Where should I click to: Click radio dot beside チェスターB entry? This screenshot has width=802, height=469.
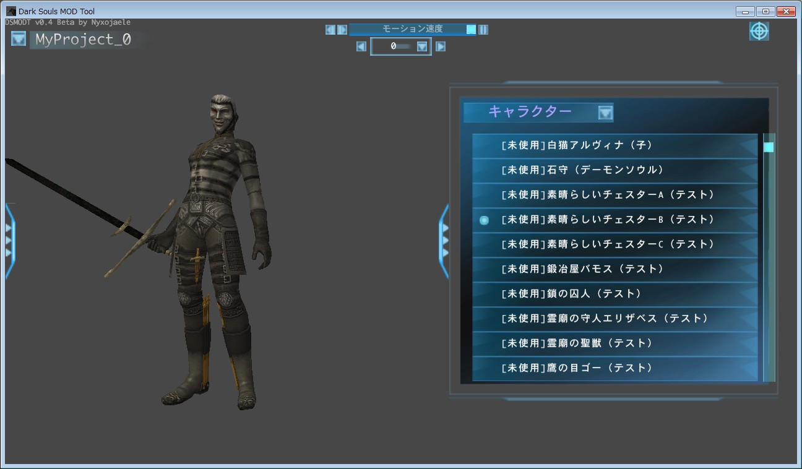click(x=485, y=220)
